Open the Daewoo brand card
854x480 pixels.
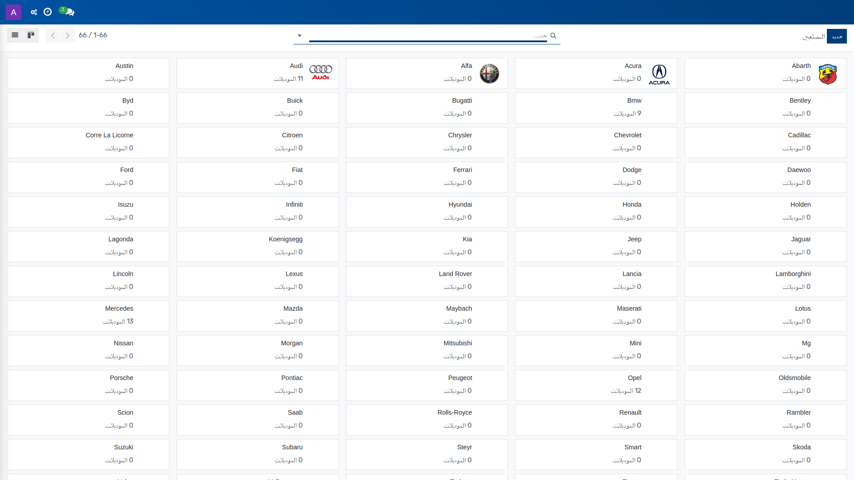pos(765,177)
